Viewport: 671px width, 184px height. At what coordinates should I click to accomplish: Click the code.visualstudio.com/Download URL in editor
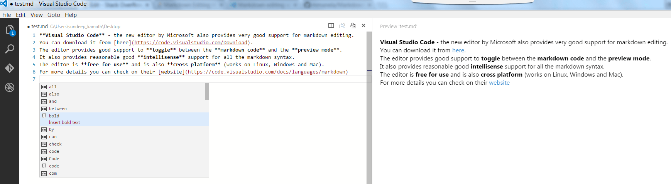pos(191,43)
